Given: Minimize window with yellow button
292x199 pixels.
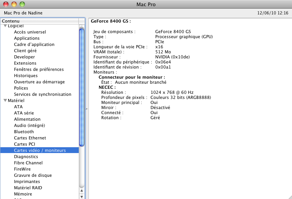Looking at the screenshot, I should tap(14, 4).
